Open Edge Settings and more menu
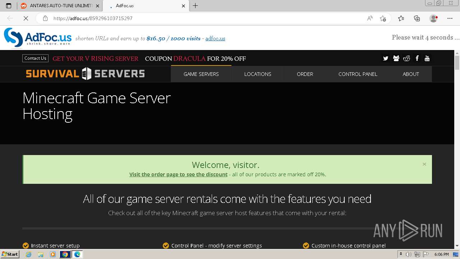Viewport: 460px width, 259px height. 450,18
